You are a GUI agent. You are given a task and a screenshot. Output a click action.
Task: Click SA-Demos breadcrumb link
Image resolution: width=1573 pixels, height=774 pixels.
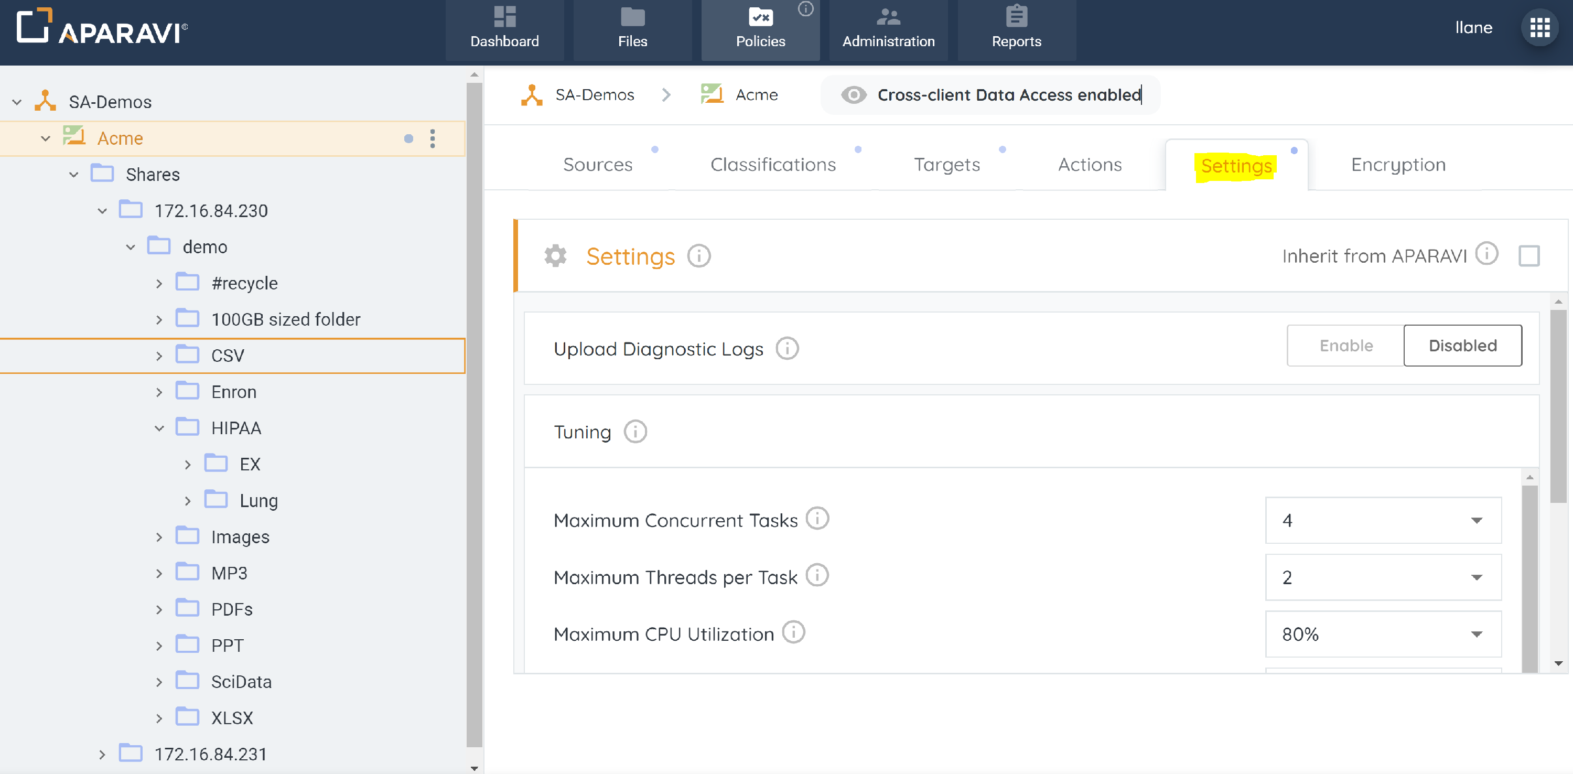[x=594, y=95]
